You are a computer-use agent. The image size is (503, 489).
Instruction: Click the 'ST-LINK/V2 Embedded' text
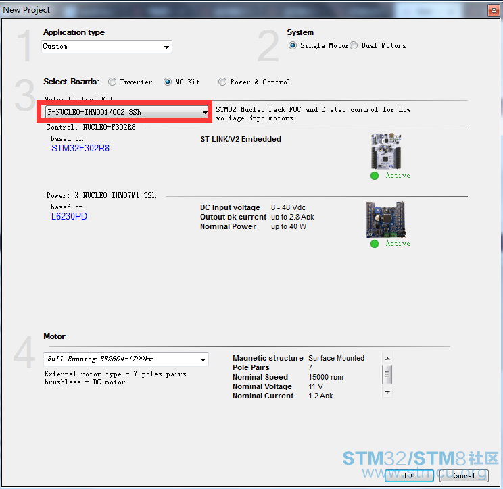click(241, 139)
